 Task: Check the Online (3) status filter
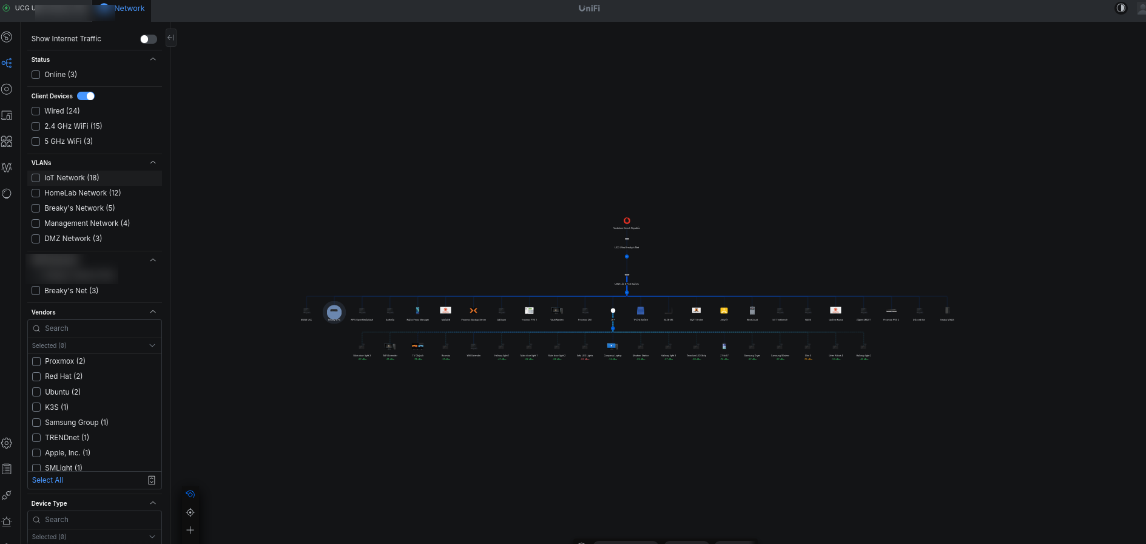coord(36,75)
